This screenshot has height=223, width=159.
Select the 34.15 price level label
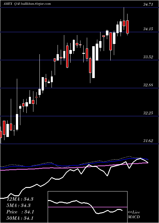point(148,29)
